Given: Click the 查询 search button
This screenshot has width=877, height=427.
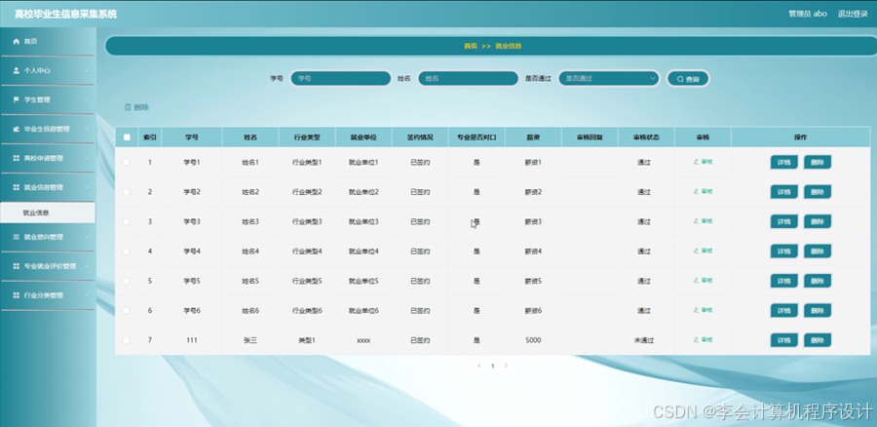Looking at the screenshot, I should click(688, 79).
